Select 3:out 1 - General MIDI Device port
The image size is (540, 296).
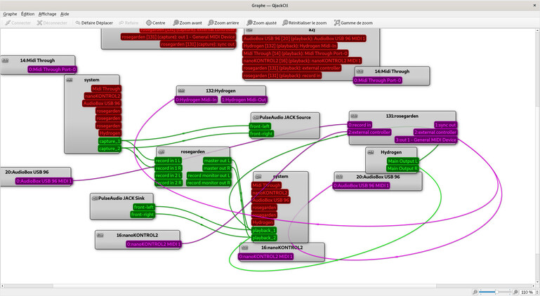[426, 140]
